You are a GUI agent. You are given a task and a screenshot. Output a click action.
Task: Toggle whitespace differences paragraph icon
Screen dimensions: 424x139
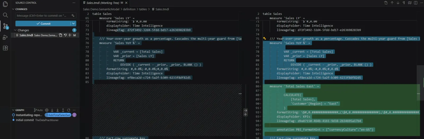(x=404, y=3)
